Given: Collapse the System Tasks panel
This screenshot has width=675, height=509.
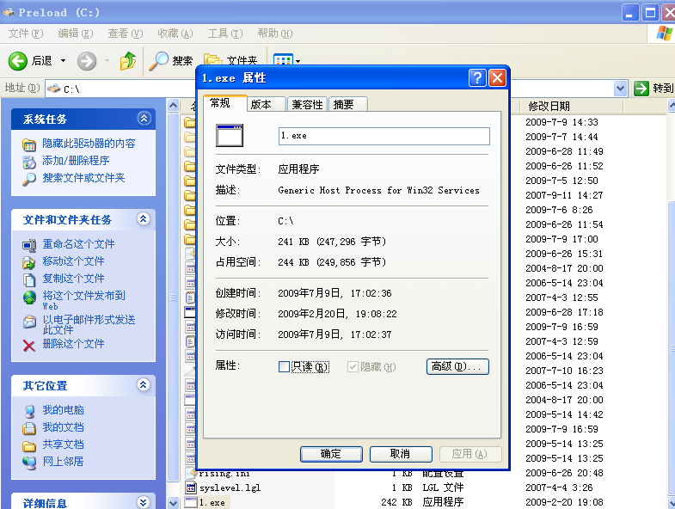Looking at the screenshot, I should click(x=144, y=118).
